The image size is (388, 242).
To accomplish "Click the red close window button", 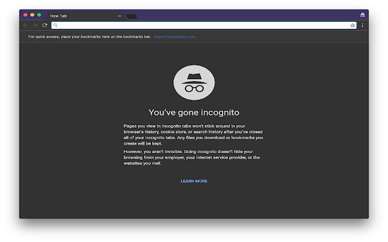I will (25, 15).
